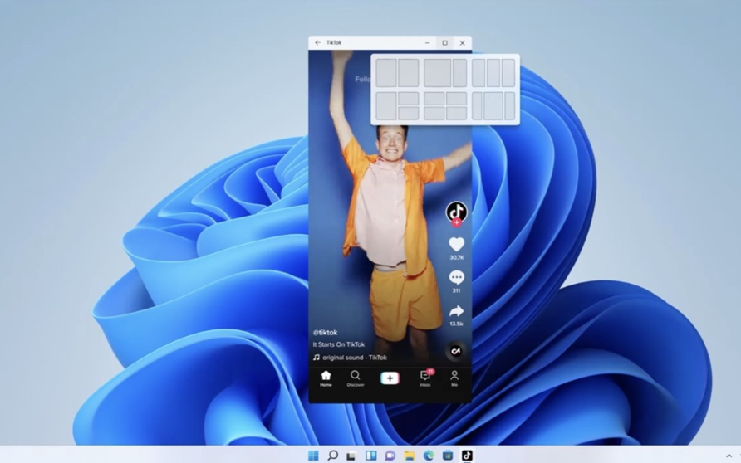Snap to left zone of three equal columns layout
This screenshot has height=463, width=741.
[478, 73]
